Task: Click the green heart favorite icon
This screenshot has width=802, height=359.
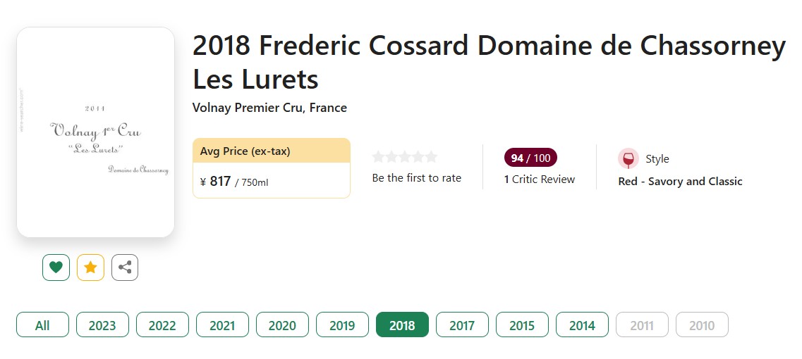Action: coord(56,267)
